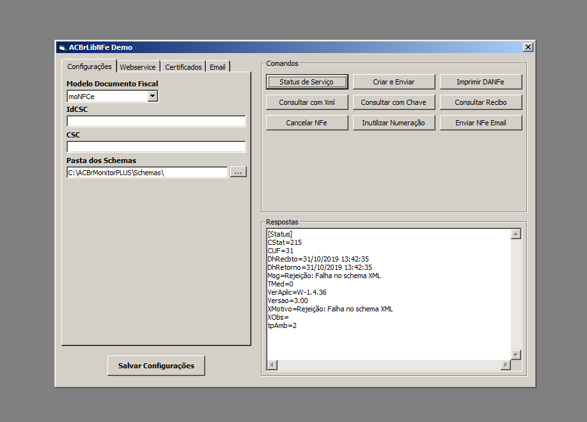Image resolution: width=587 pixels, height=422 pixels.
Task: Click the Versao=3.00 line
Action: tap(288, 301)
